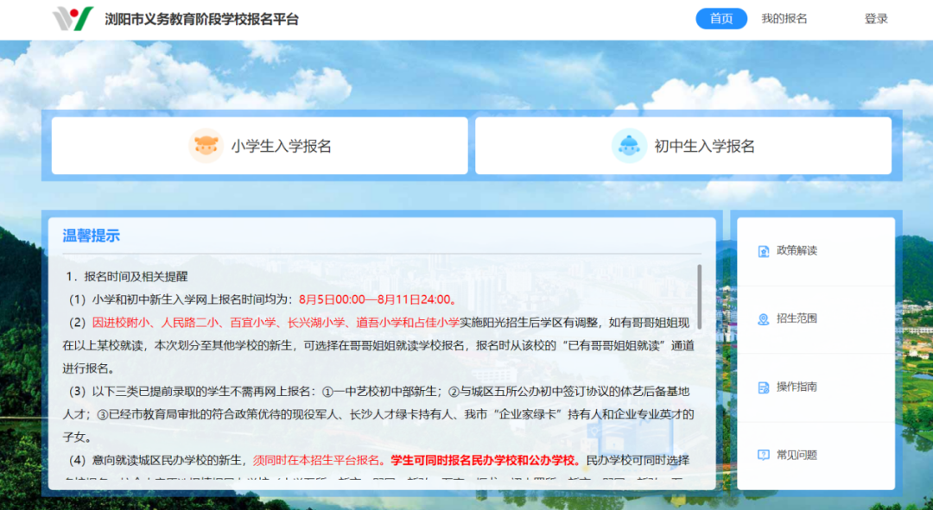Click the primary school student cartoon icon

(x=206, y=146)
